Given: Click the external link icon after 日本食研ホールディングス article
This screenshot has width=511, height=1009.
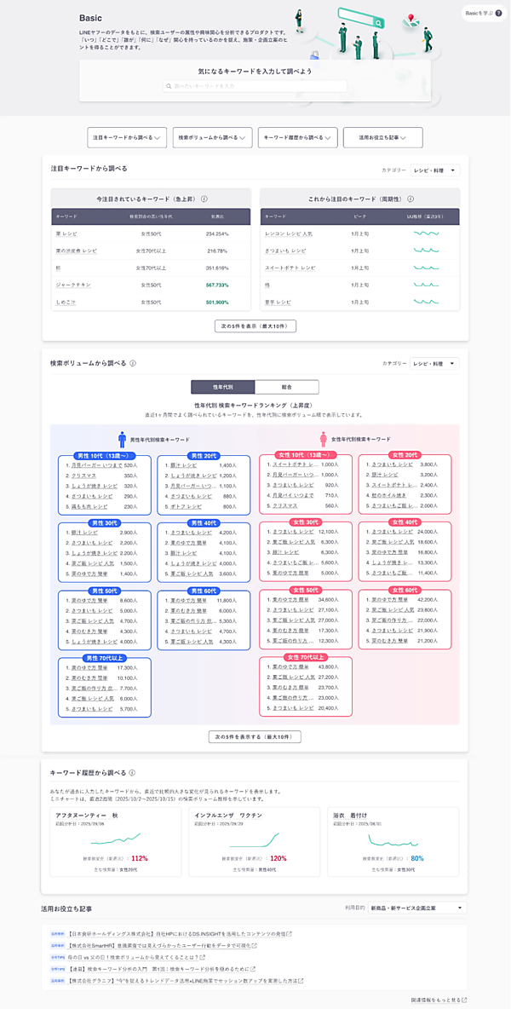Looking at the screenshot, I should pyautogui.click(x=289, y=934).
